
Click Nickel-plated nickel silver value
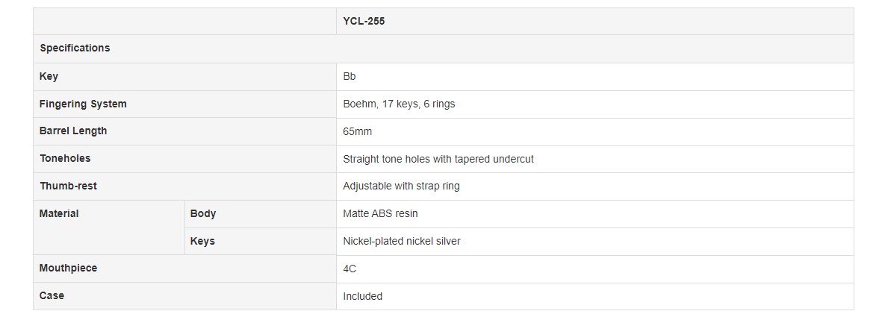[x=401, y=241]
